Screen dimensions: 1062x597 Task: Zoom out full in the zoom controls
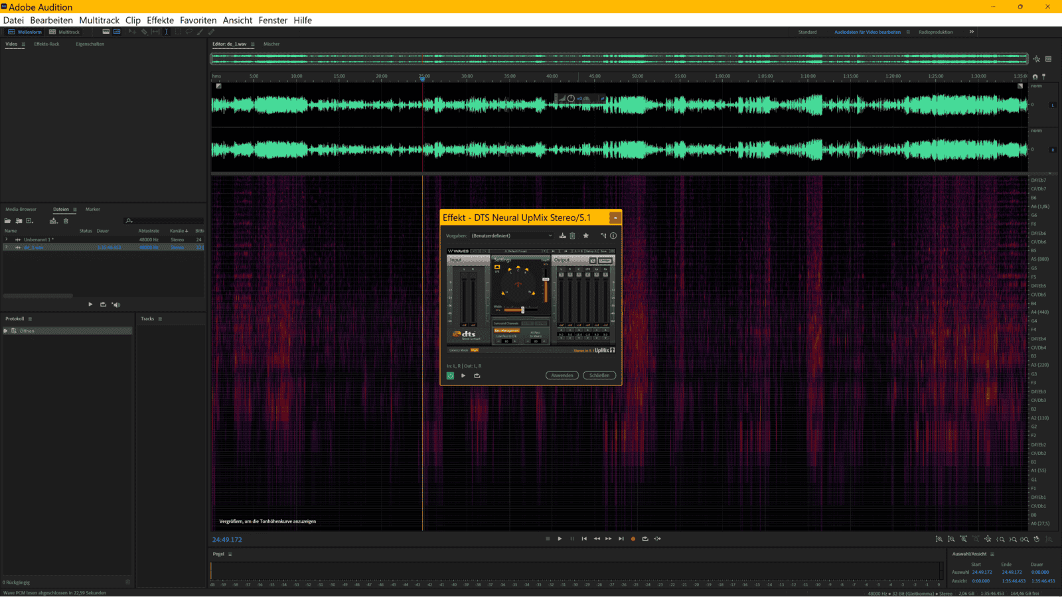point(988,539)
